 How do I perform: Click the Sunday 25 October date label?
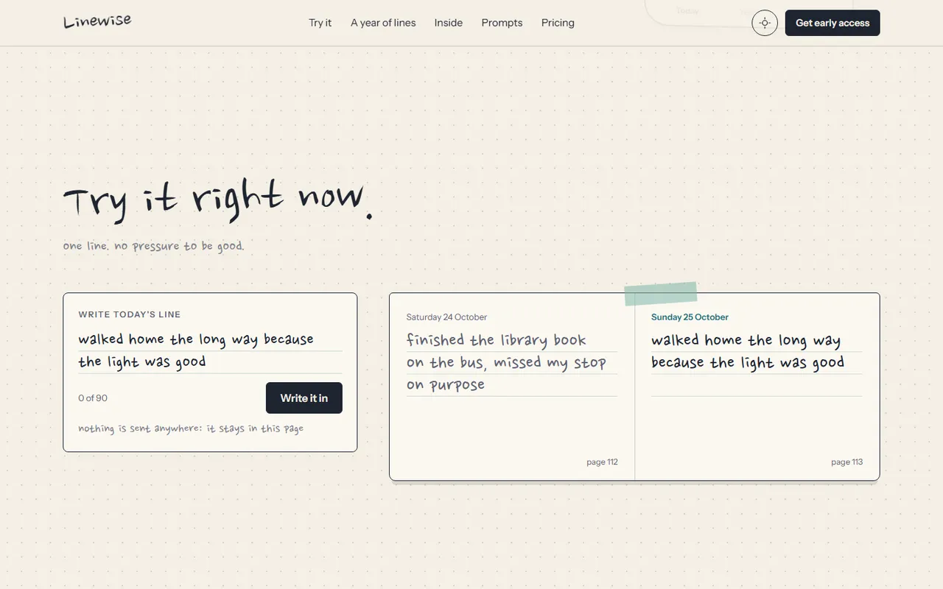pos(690,317)
